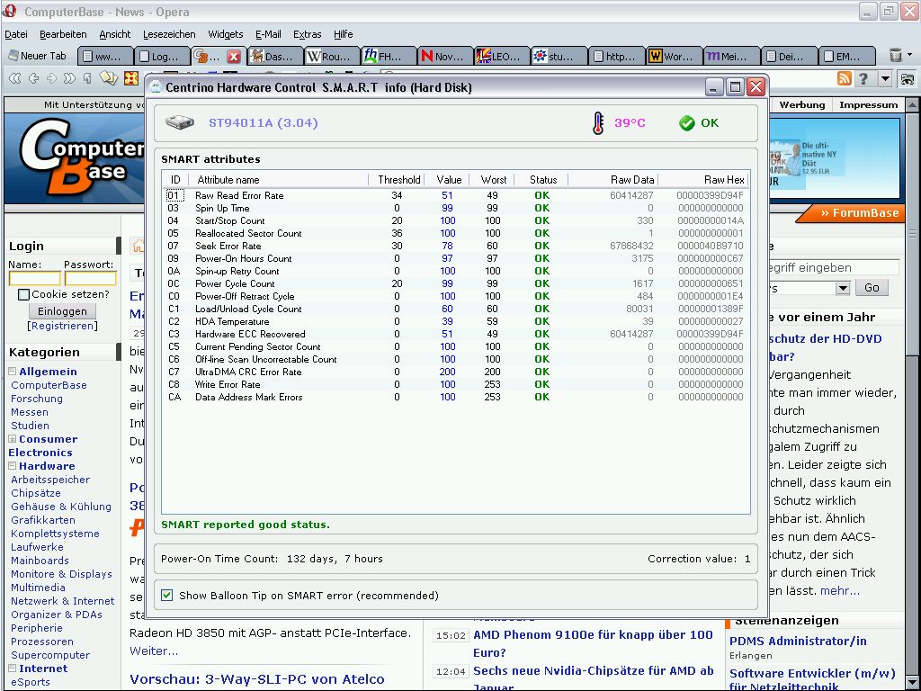The width and height of the screenshot is (921, 691).
Task: Collapse the Hardware category
Action: [x=13, y=466]
